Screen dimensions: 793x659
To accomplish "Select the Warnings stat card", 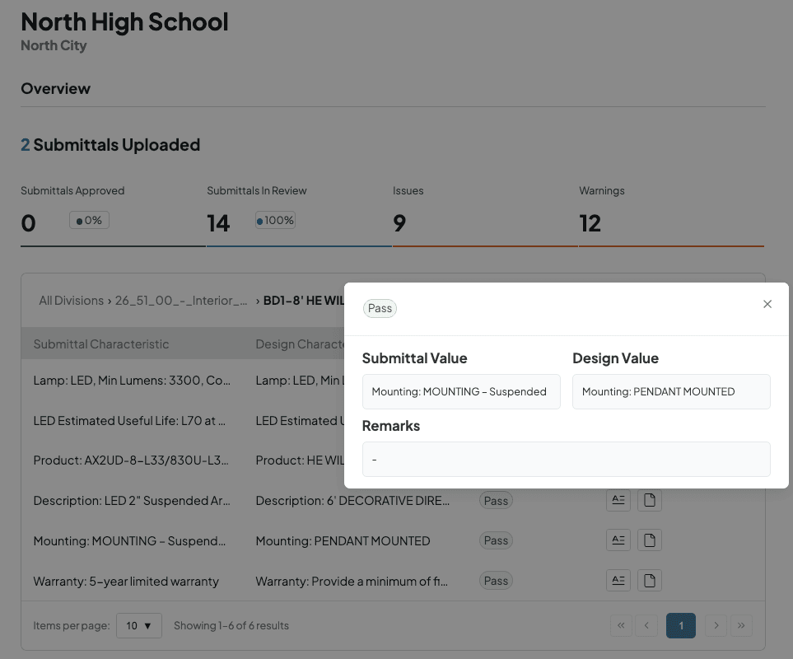I will tap(671, 216).
